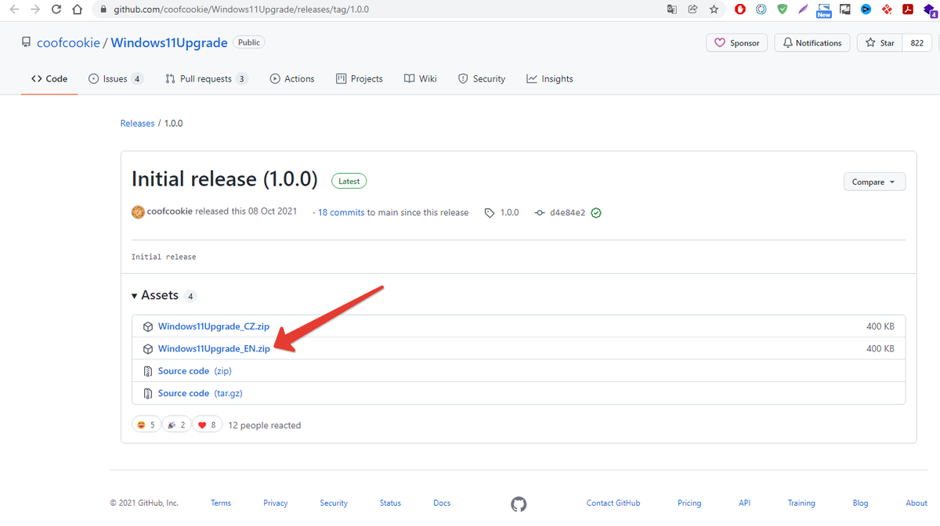Image resolution: width=940 pixels, height=526 pixels.
Task: Open Windows11Upgrade repository link
Action: coord(169,42)
